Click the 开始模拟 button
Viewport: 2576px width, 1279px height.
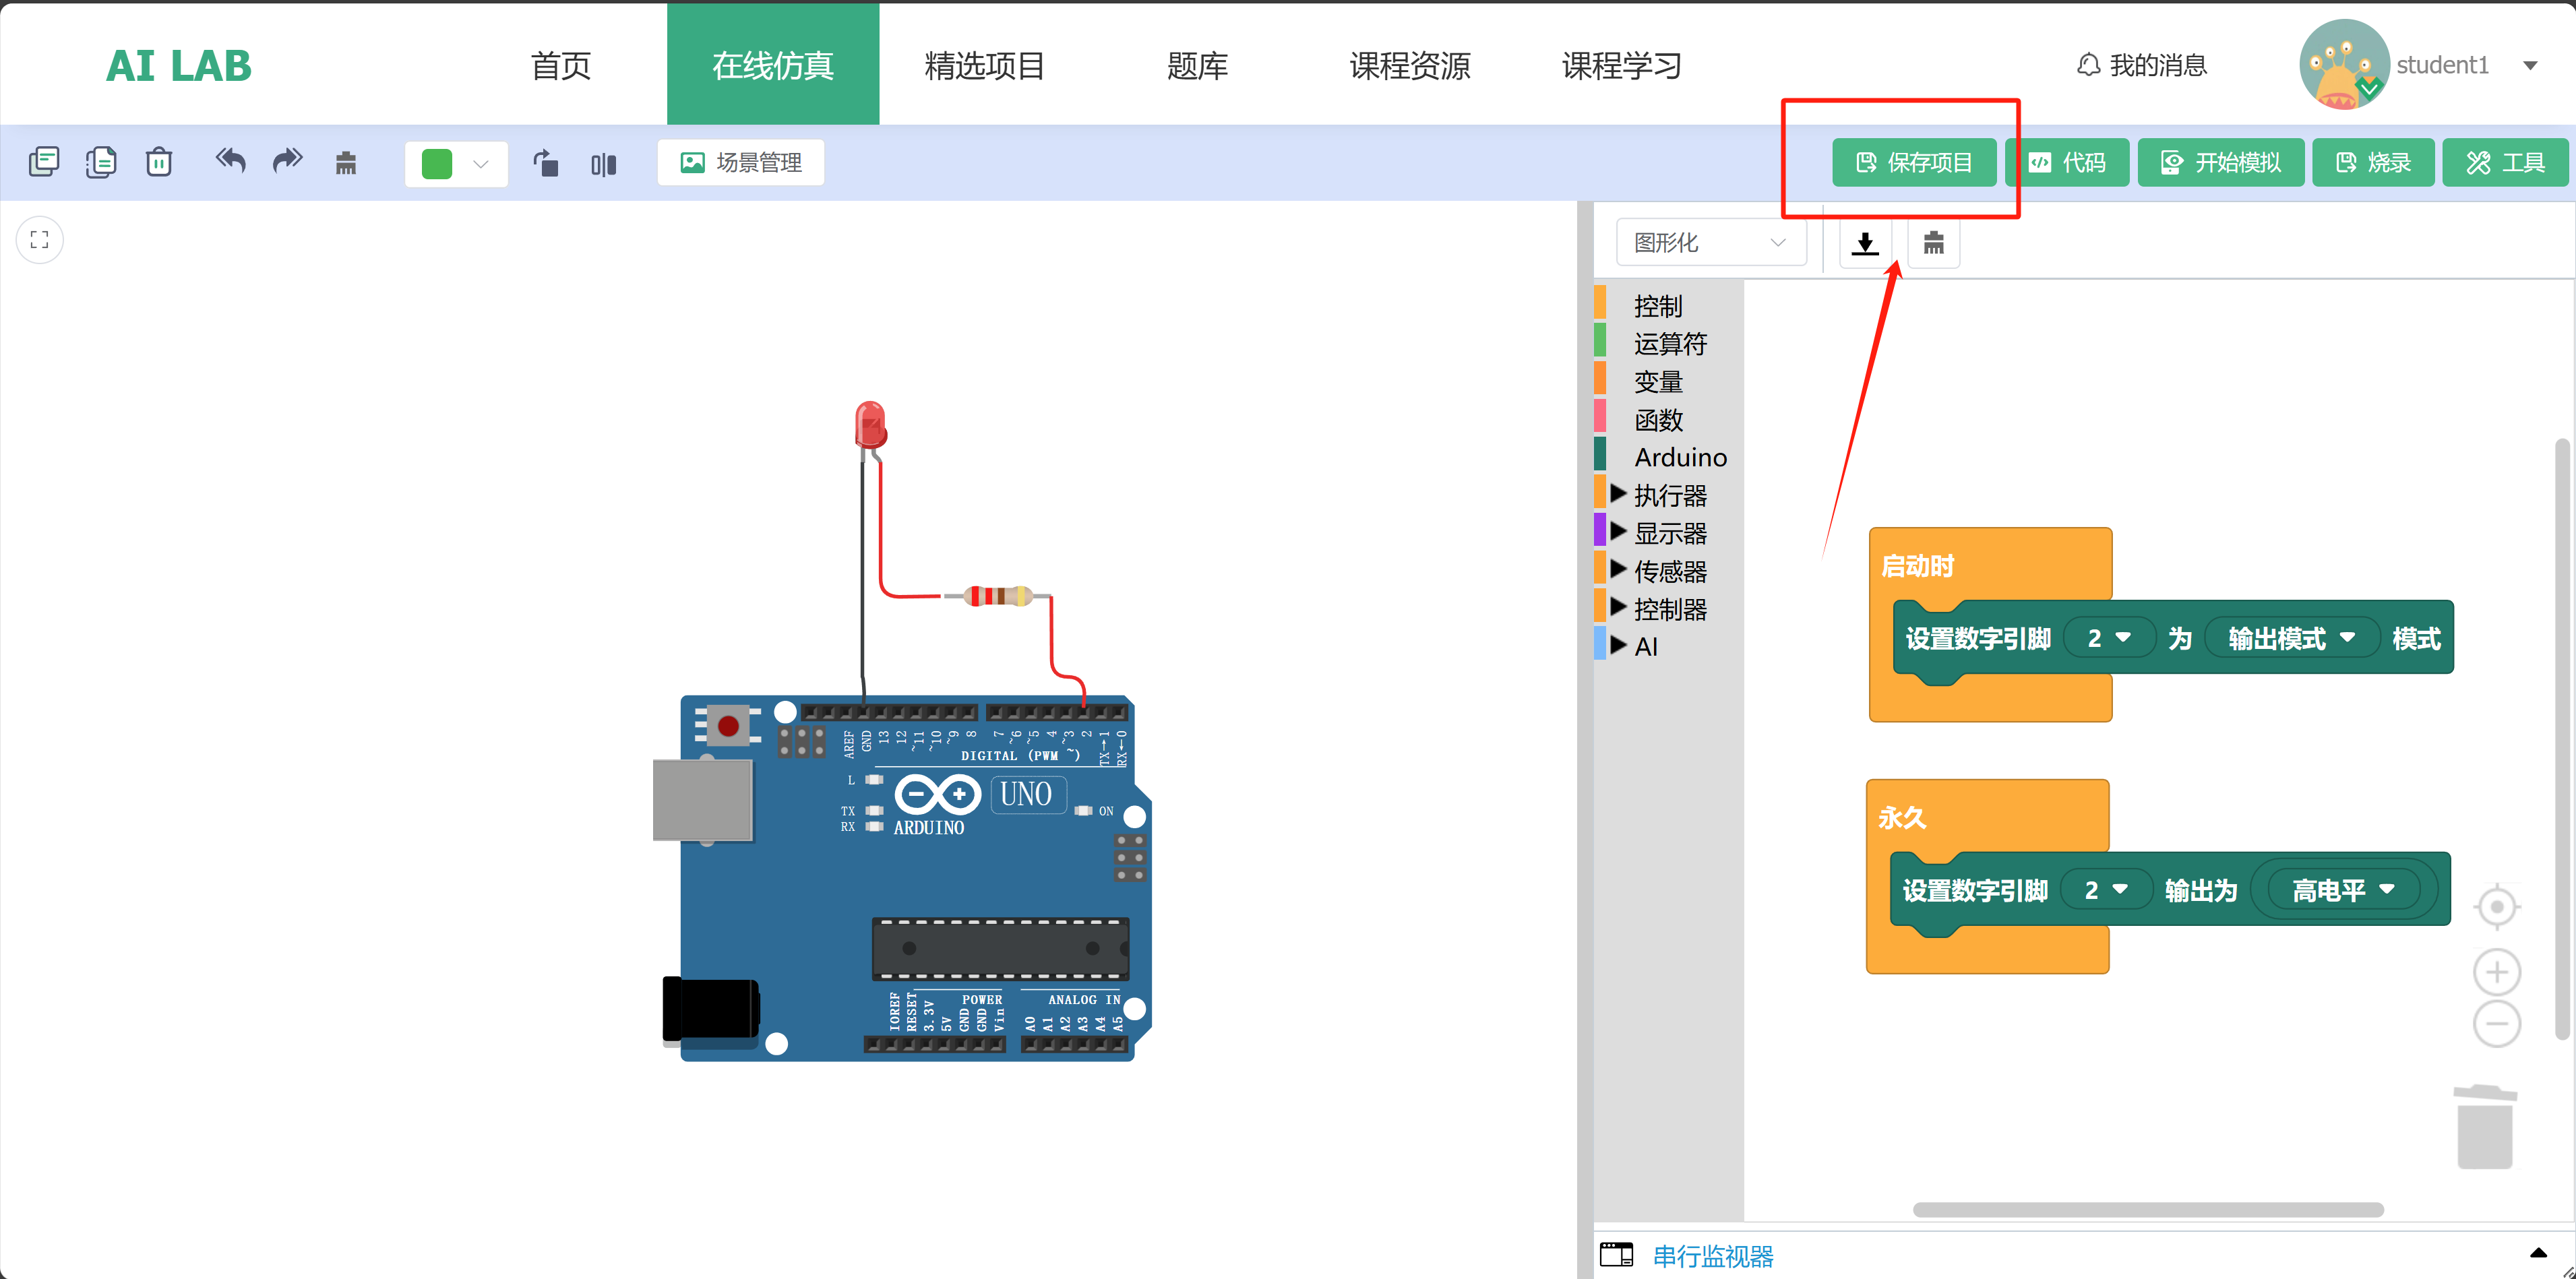coord(2220,163)
